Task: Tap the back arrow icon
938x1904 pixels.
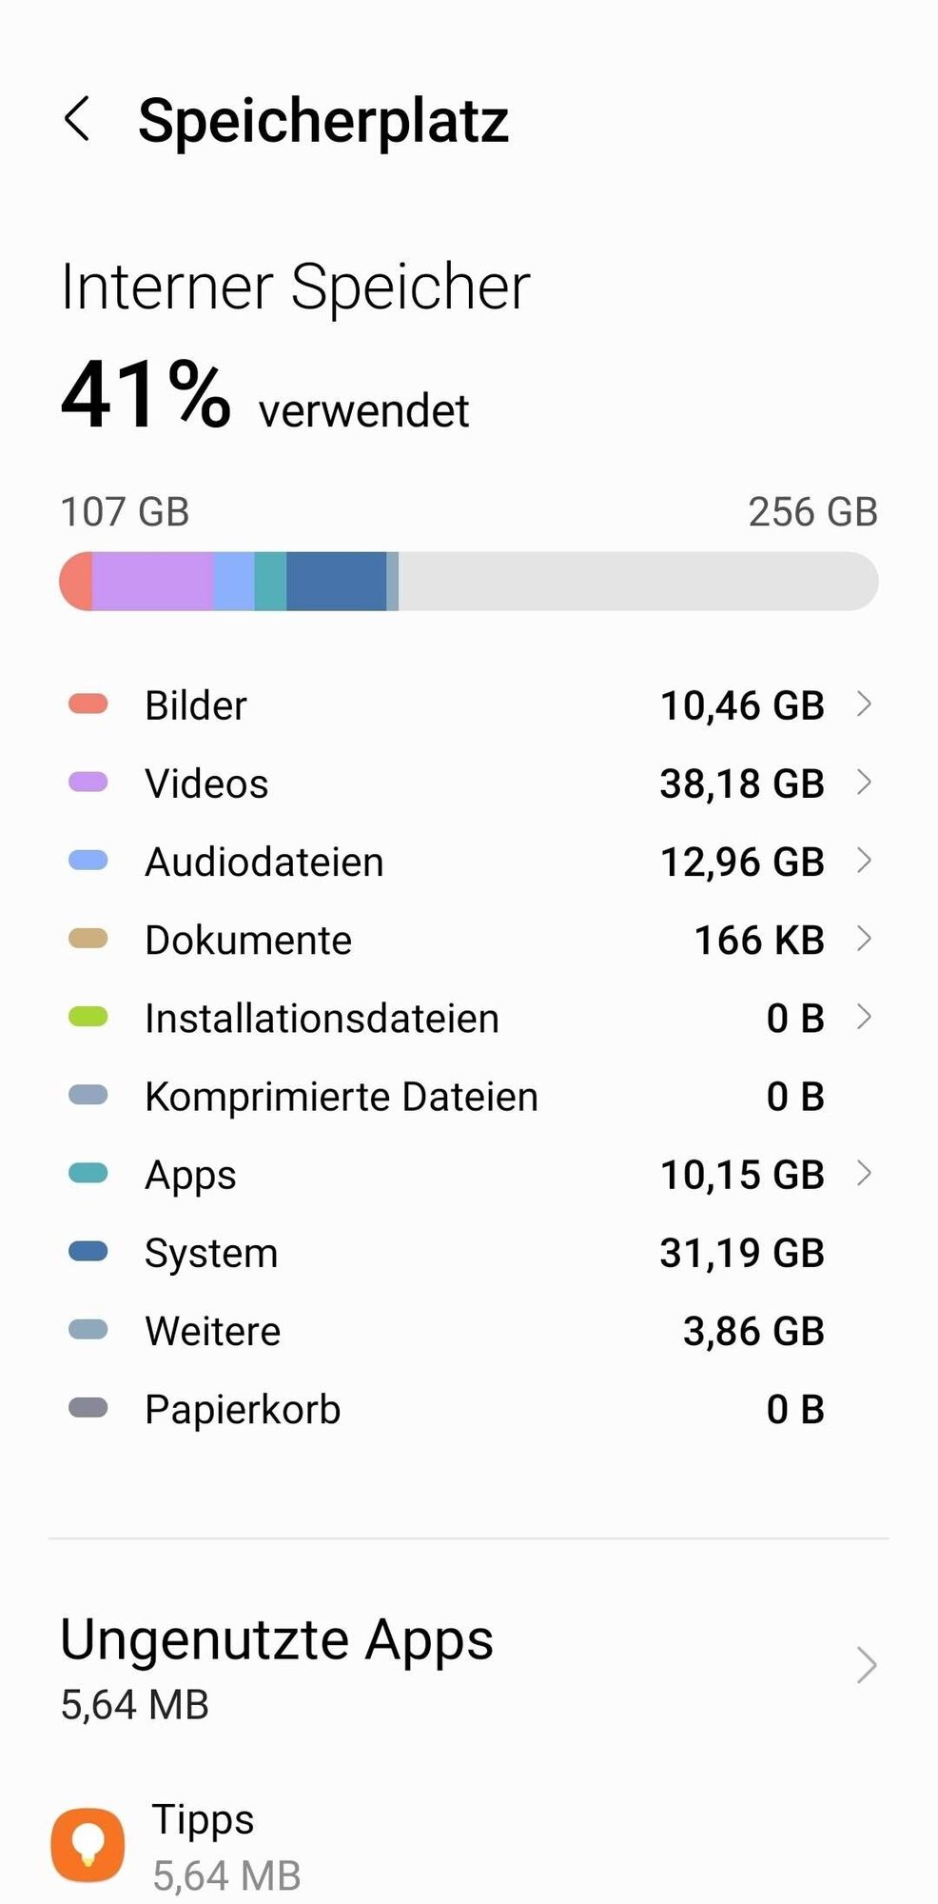Action: 78,120
